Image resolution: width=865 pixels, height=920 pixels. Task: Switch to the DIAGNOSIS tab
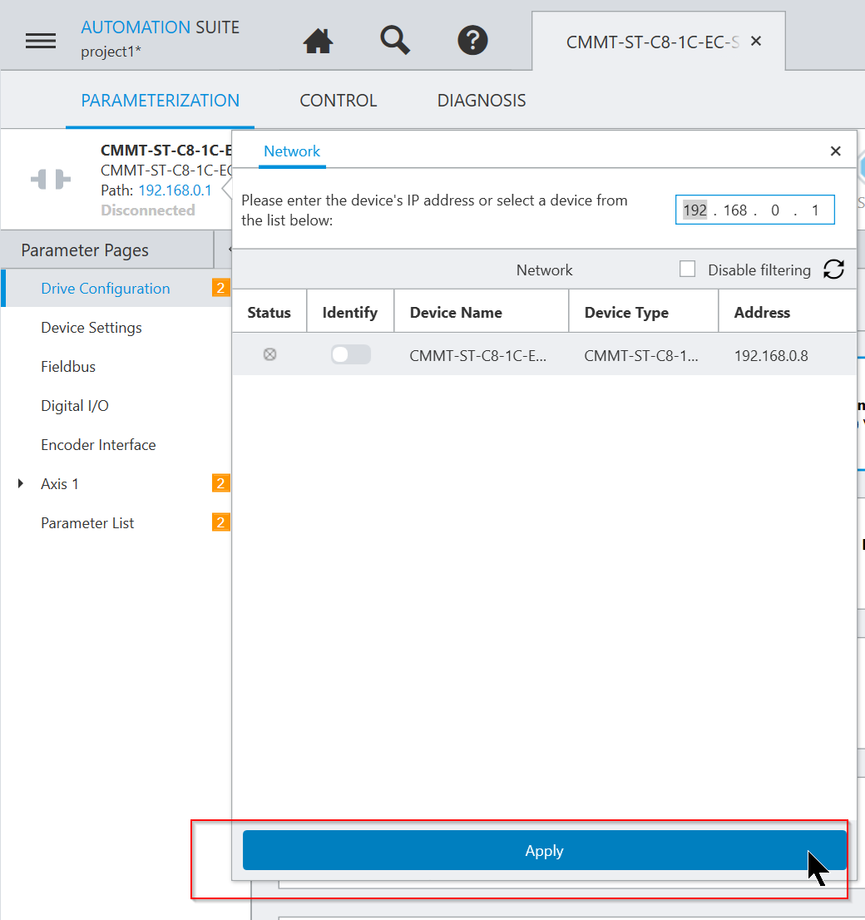point(482,101)
